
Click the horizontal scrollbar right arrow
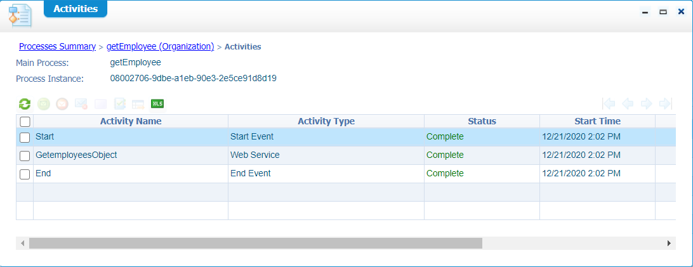pos(669,243)
